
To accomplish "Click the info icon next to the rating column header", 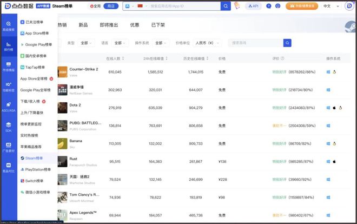I will (x=282, y=58).
